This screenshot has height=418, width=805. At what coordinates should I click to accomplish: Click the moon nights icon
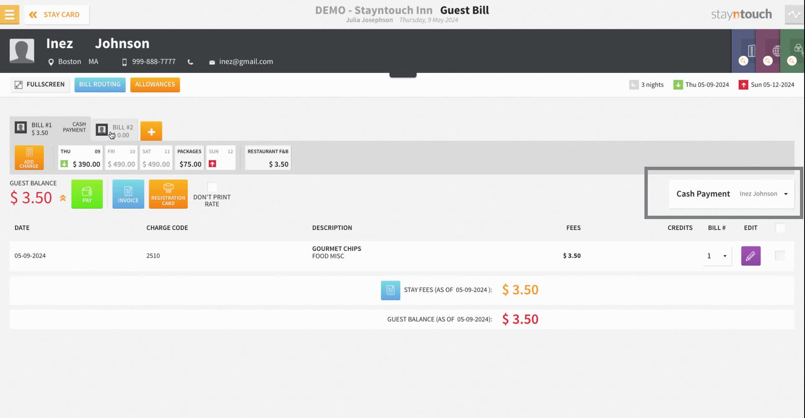634,85
